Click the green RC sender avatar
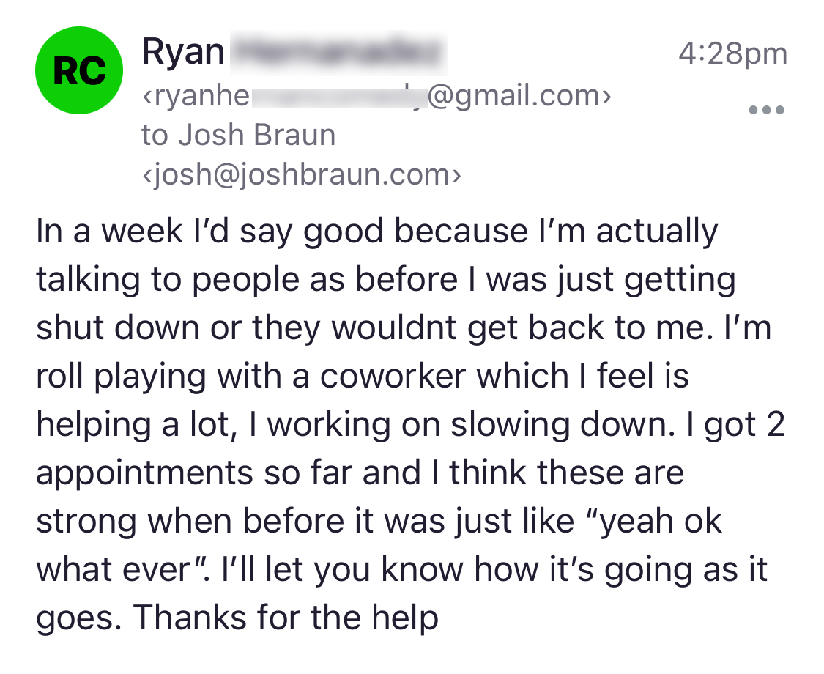Viewport: 824px width, 674px height. [x=79, y=70]
